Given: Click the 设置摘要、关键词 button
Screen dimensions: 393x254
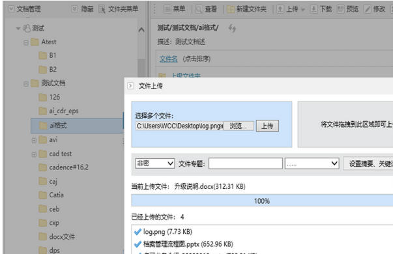Looking at the screenshot, I should (368, 163).
